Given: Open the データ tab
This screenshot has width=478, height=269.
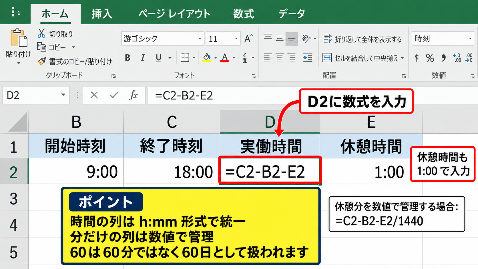Looking at the screenshot, I should [292, 14].
